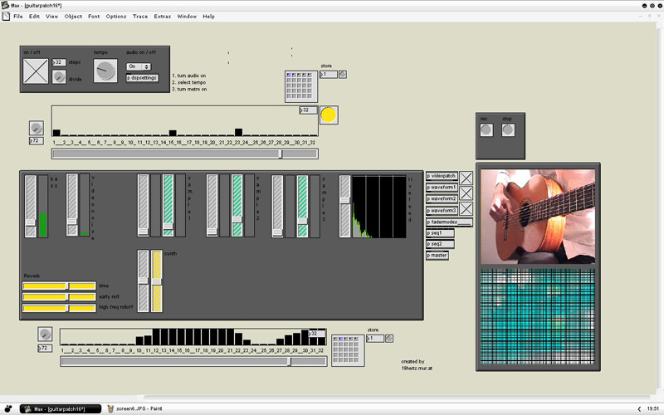Open the Trace menu

pos(140,16)
